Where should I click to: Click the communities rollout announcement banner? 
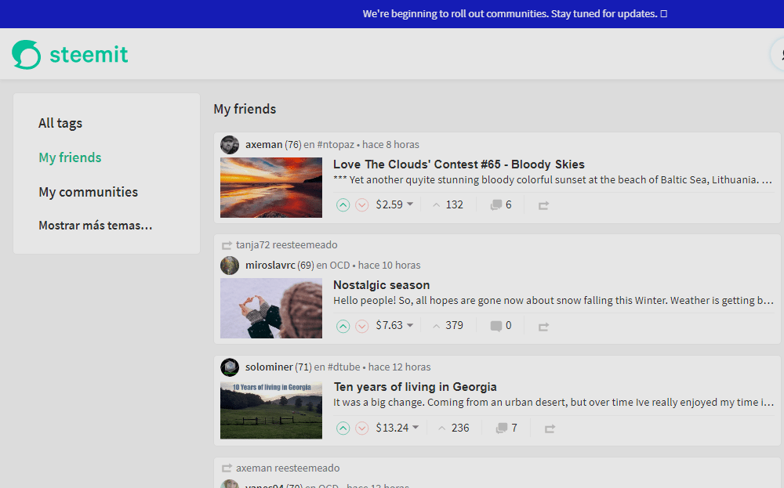point(514,14)
